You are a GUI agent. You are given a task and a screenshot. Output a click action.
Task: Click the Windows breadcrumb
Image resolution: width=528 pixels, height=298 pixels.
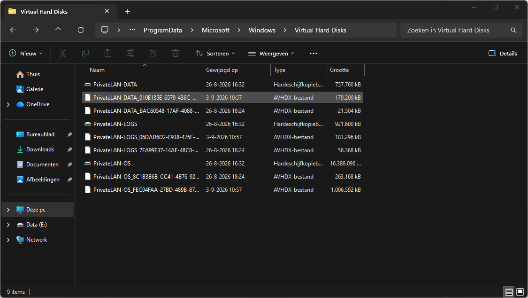click(x=262, y=30)
